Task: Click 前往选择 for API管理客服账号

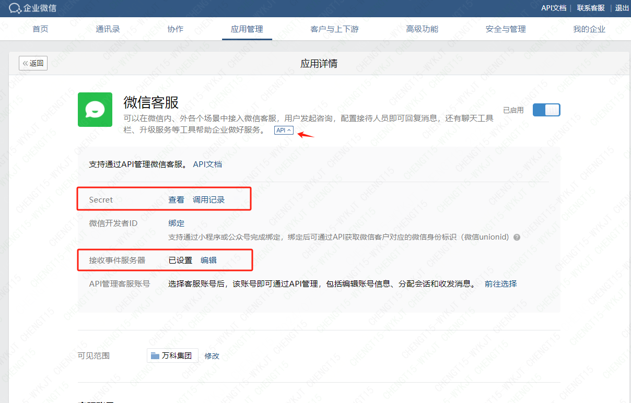Action: pos(500,283)
